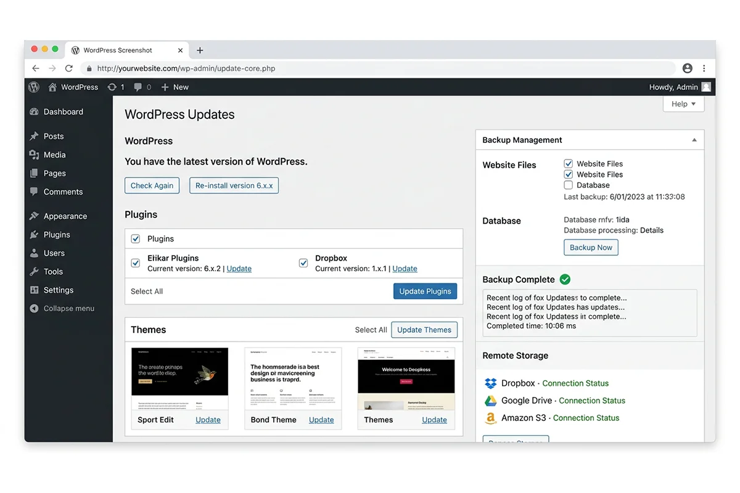Click the Check Again button

152,185
